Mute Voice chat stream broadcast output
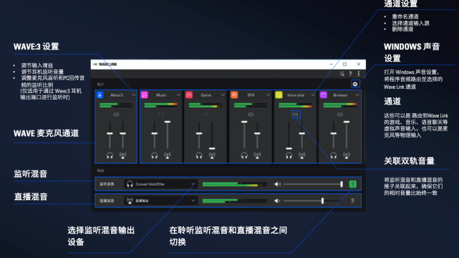Image resolution: width=459 pixels, height=258 pixels. pos(301,156)
